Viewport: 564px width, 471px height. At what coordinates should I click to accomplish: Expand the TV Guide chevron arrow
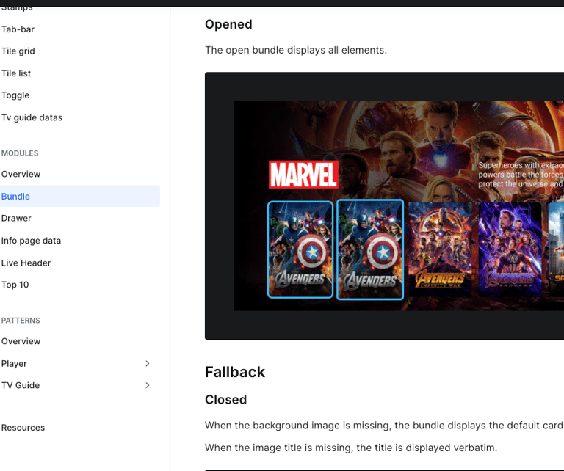coord(147,385)
